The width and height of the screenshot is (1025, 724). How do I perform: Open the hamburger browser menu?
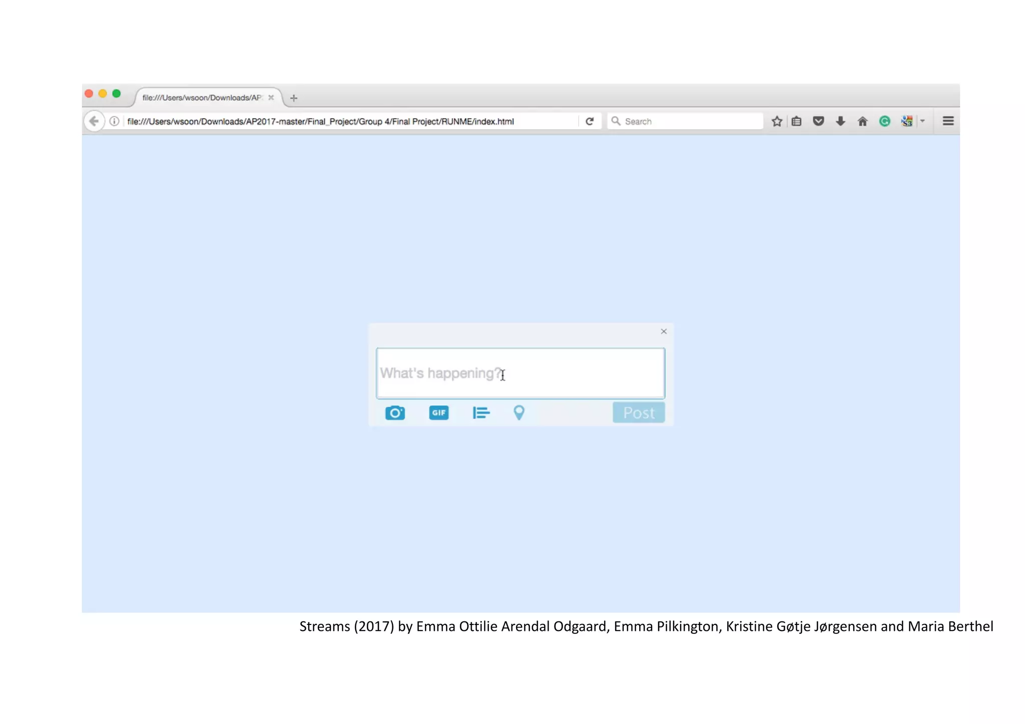click(947, 121)
